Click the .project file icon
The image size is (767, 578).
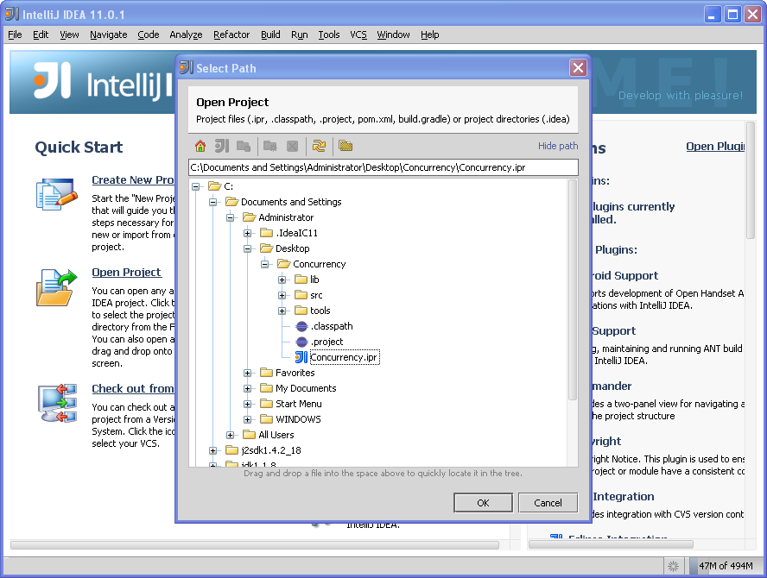[x=301, y=342]
